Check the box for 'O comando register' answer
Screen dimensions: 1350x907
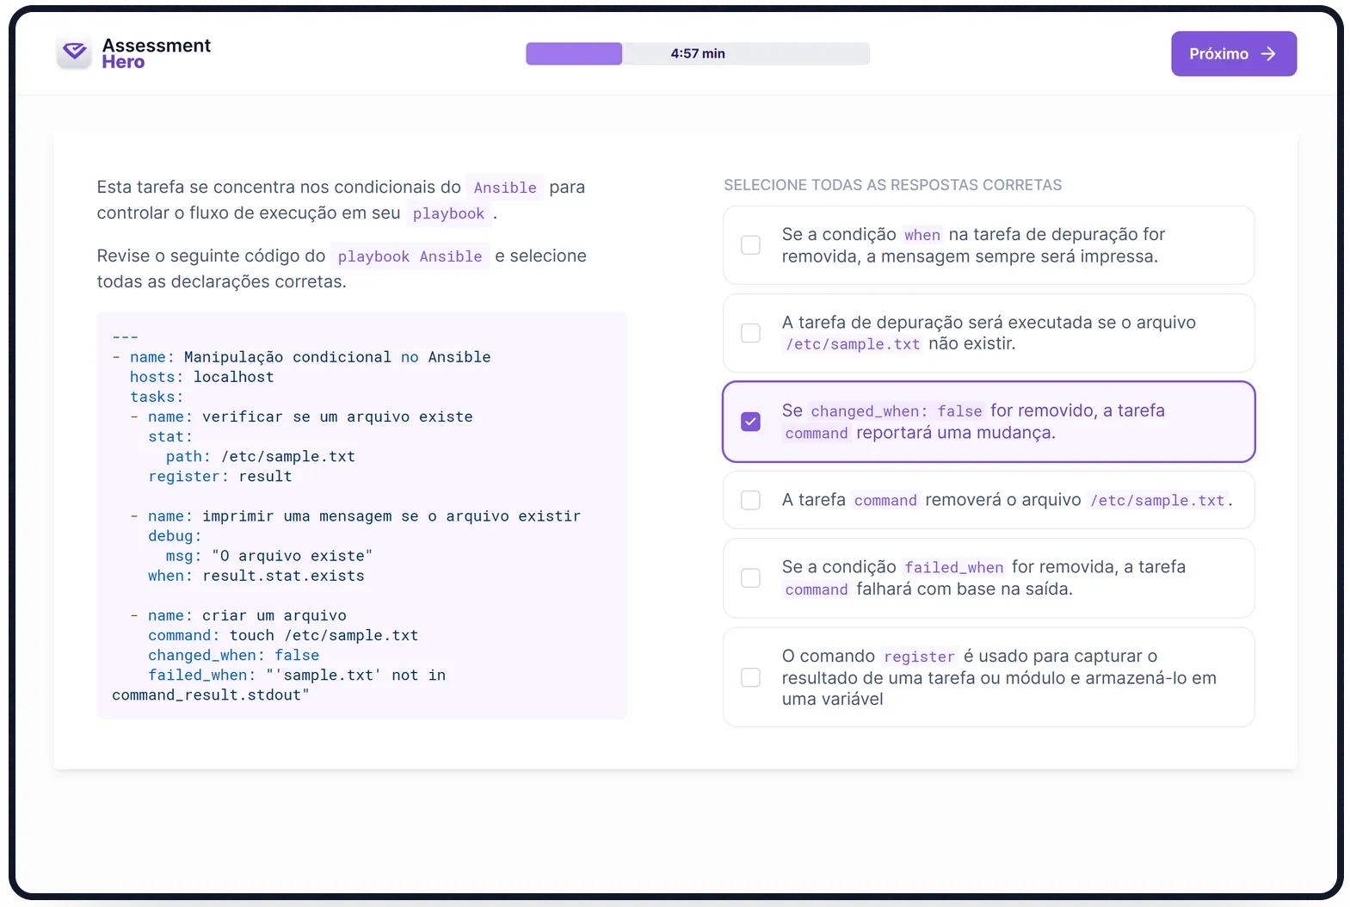tap(750, 677)
